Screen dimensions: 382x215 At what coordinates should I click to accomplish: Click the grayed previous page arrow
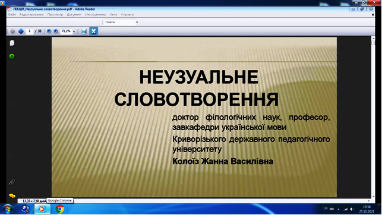12,31
